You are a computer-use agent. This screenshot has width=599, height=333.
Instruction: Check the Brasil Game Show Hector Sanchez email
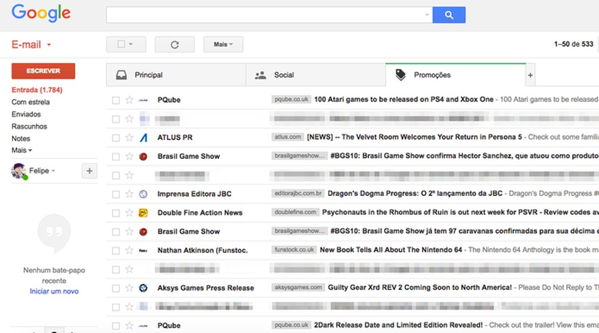(116, 156)
